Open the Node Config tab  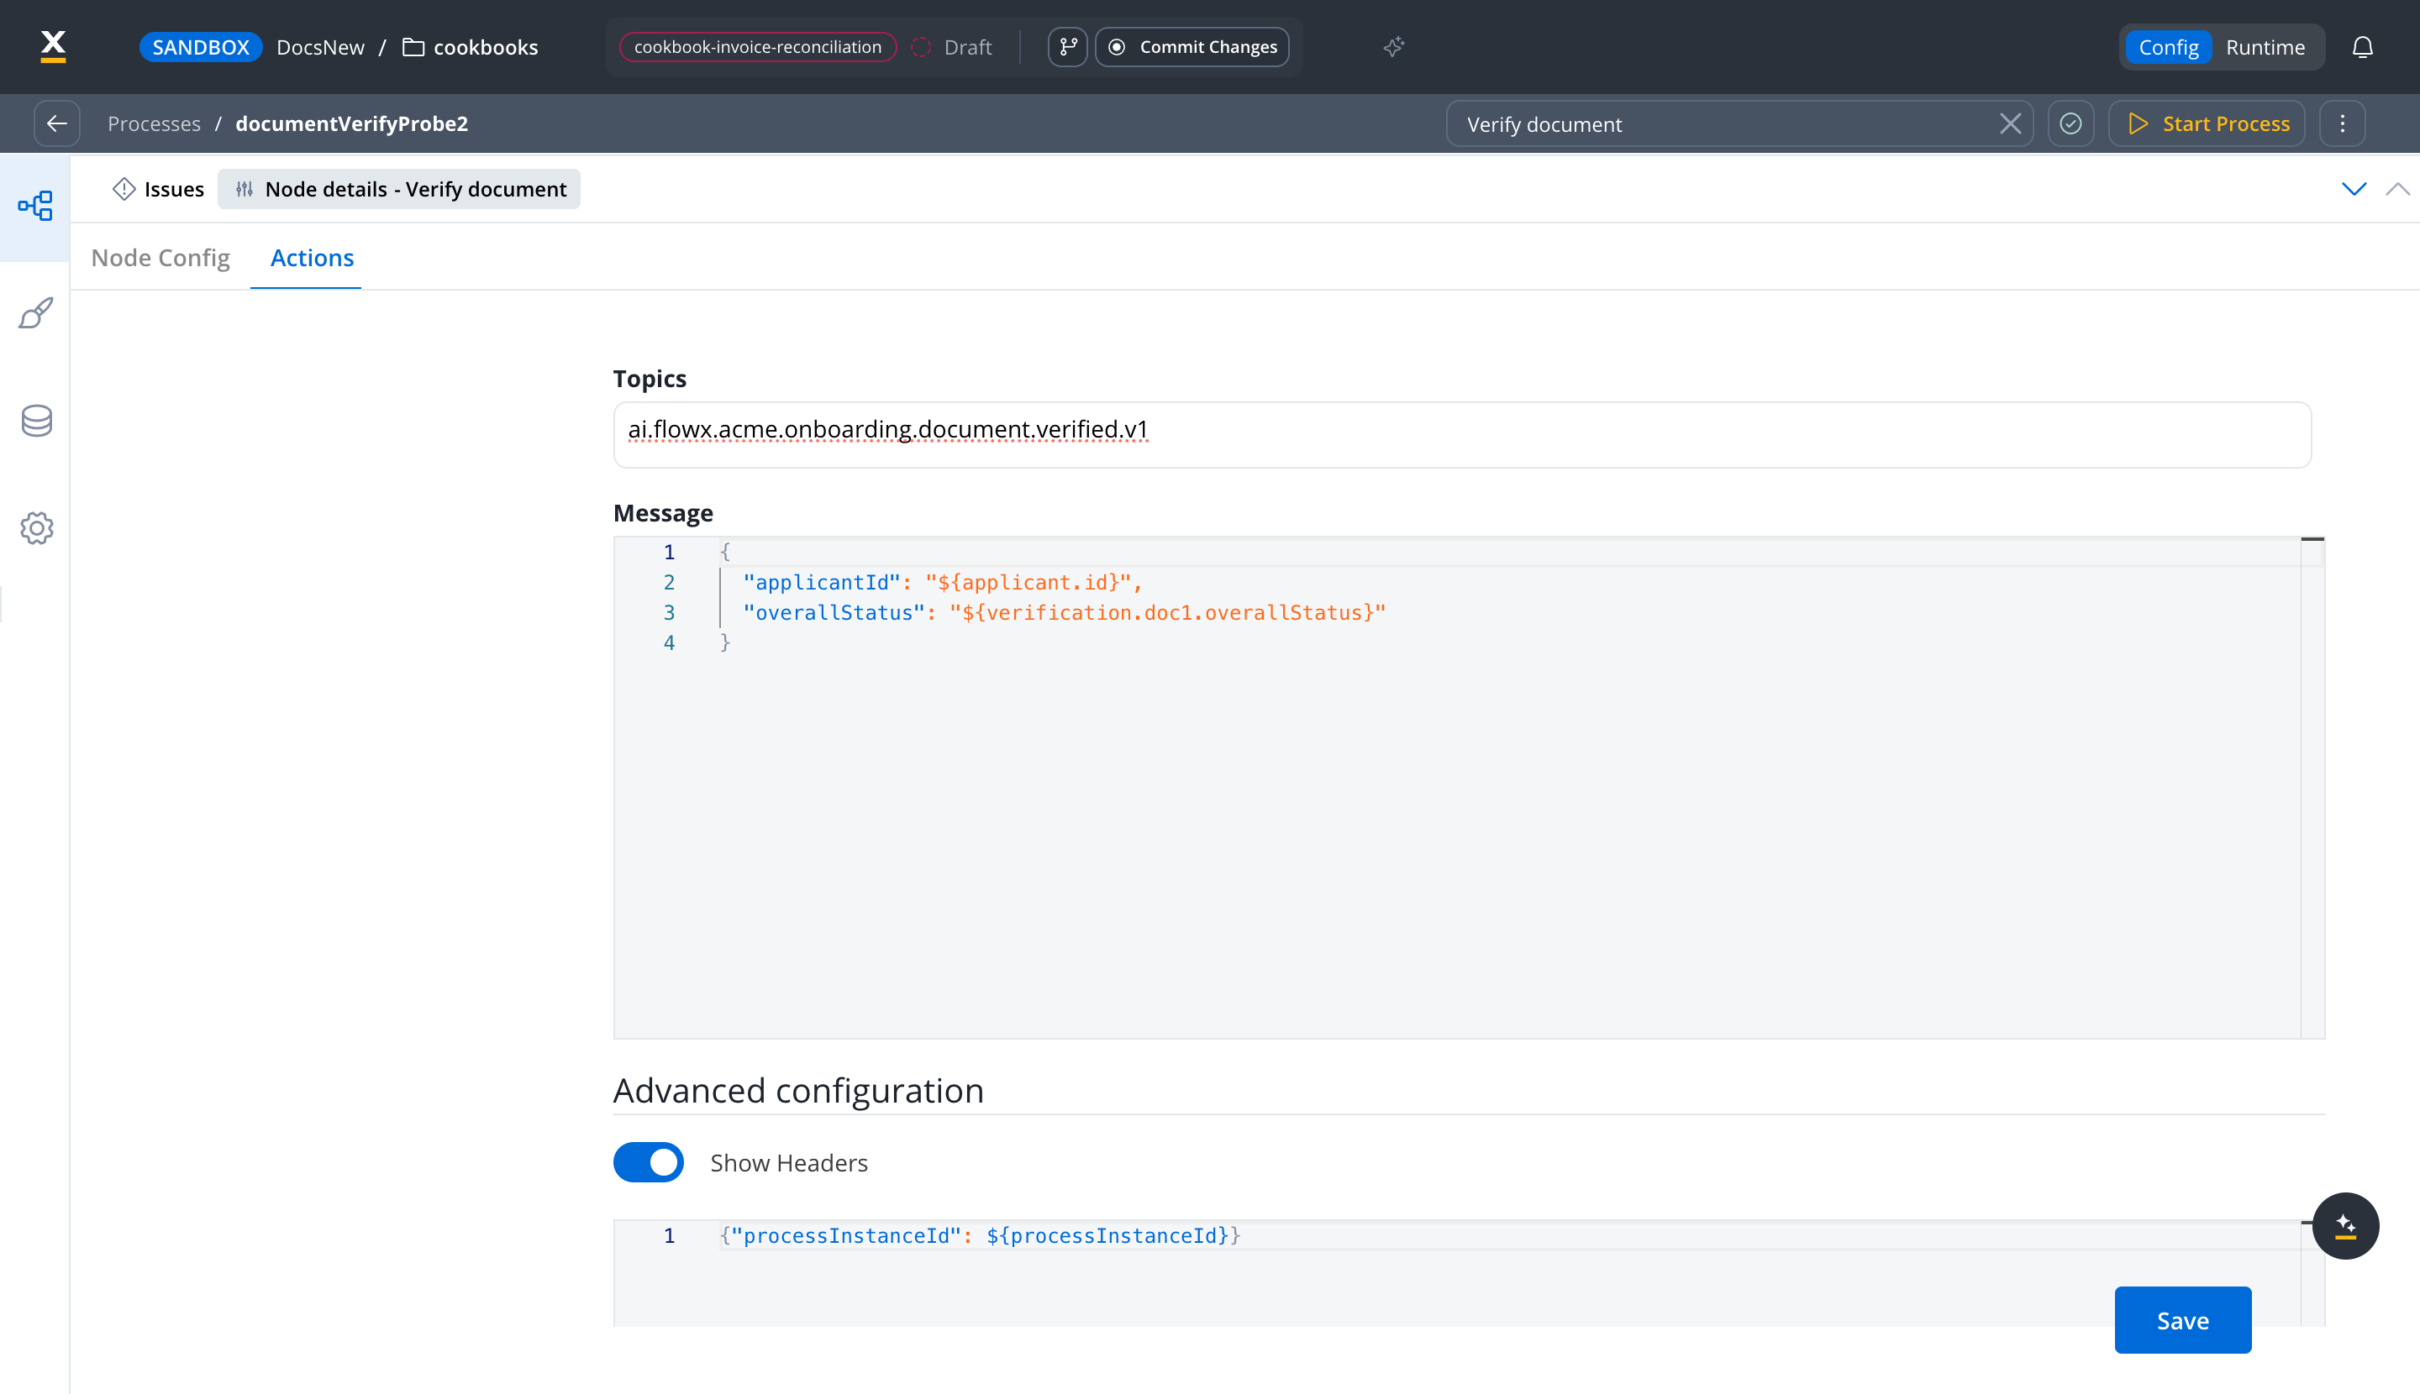160,258
